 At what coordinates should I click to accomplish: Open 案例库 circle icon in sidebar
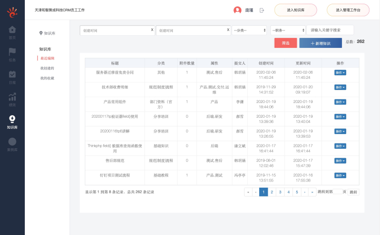click(12, 142)
